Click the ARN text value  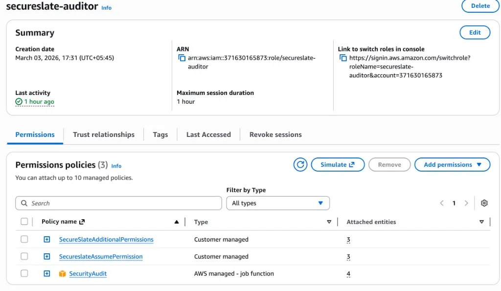coord(251,62)
